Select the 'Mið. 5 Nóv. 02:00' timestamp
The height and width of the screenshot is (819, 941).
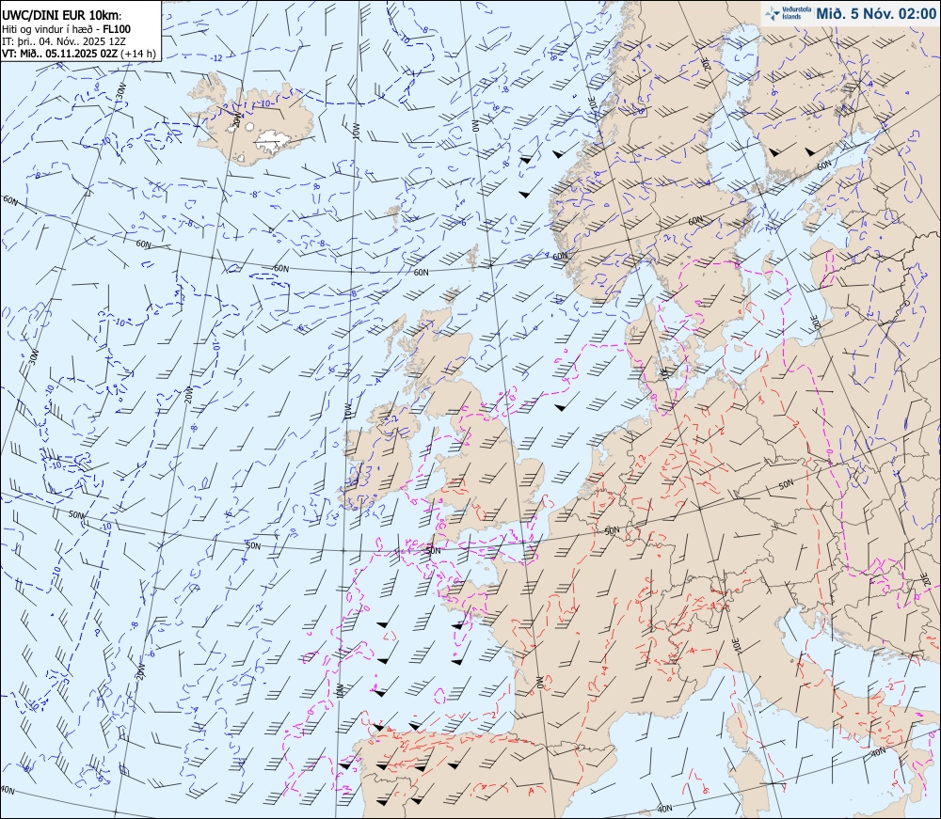pos(875,14)
